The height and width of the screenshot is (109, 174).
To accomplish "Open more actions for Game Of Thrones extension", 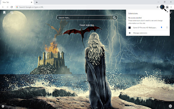I will [x=167, y=28].
